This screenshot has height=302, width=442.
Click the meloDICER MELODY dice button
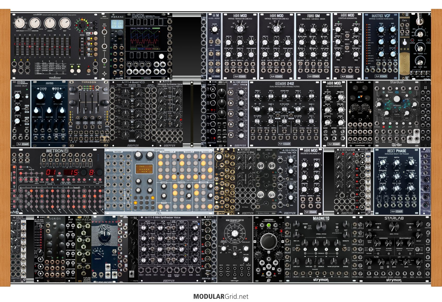79,71
